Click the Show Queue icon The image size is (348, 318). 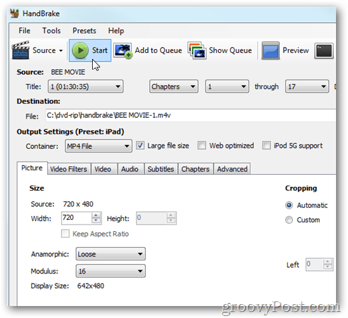[197, 50]
